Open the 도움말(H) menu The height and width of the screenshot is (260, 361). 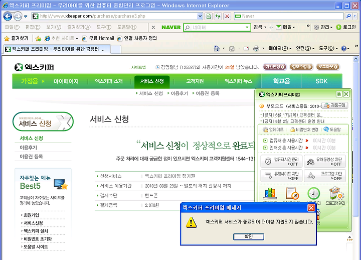pyautogui.click(x=127, y=27)
